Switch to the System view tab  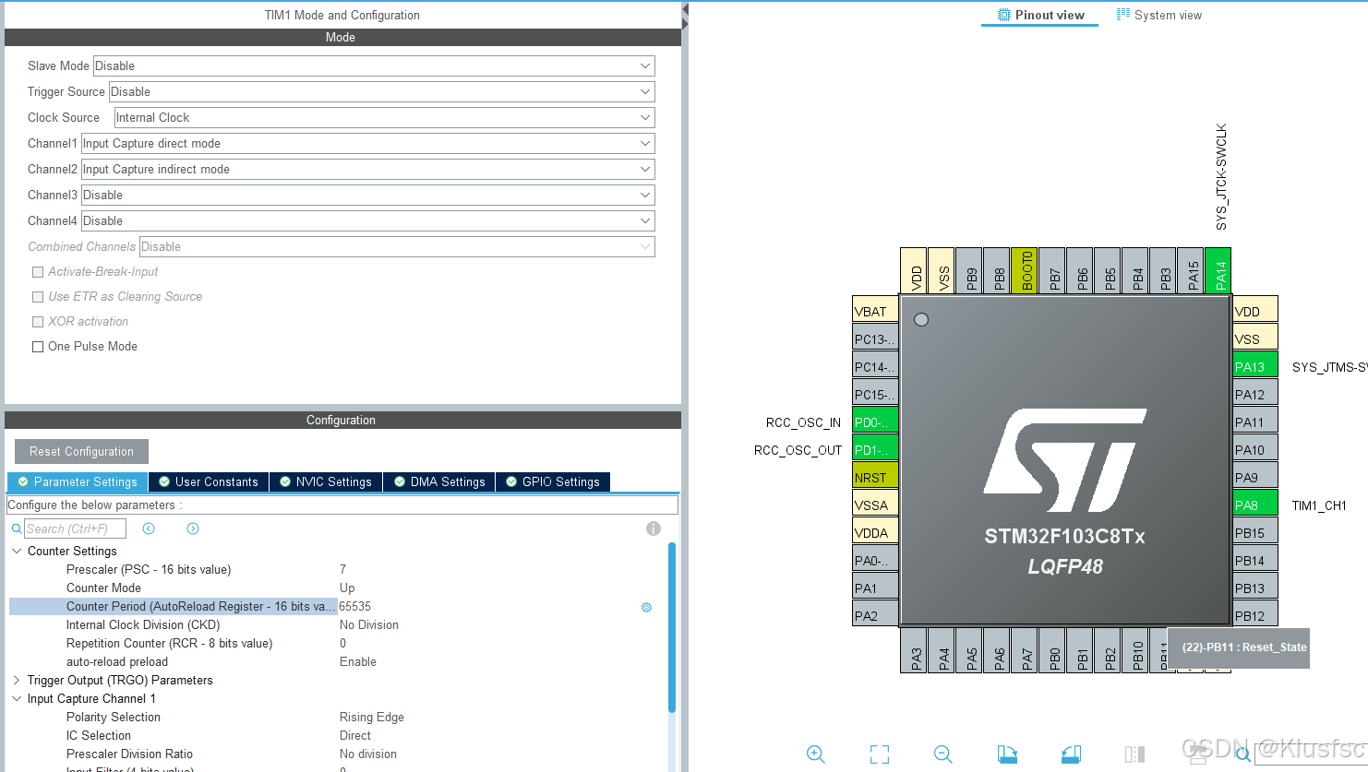coord(1159,15)
